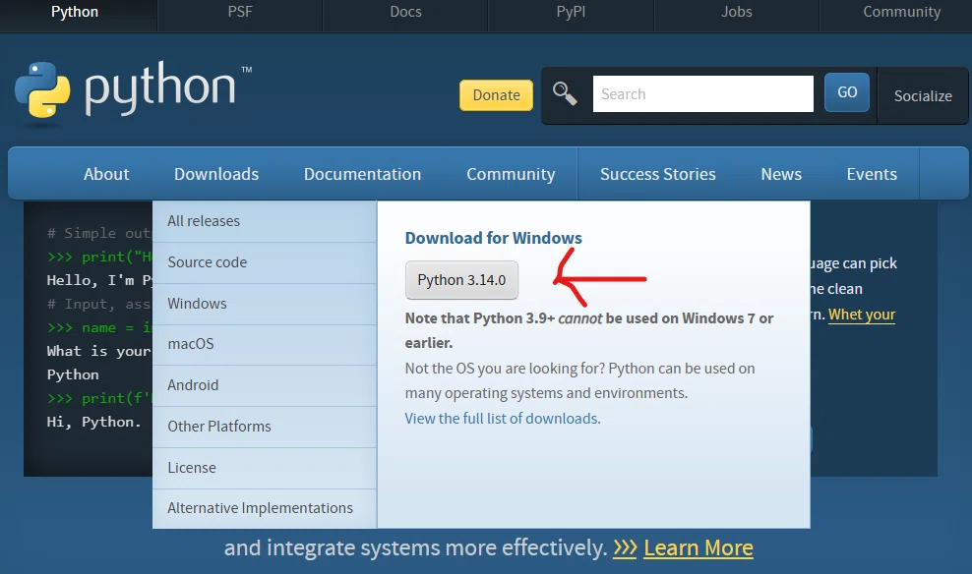Choose Android in Downloads menu
Screen dimensions: 972x574
coord(265,385)
